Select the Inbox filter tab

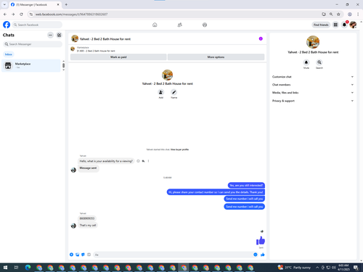9,54
